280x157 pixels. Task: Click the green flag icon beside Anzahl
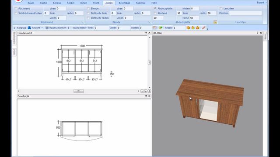tap(161, 28)
